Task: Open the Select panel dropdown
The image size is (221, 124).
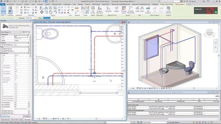Action: [x=3, y=15]
